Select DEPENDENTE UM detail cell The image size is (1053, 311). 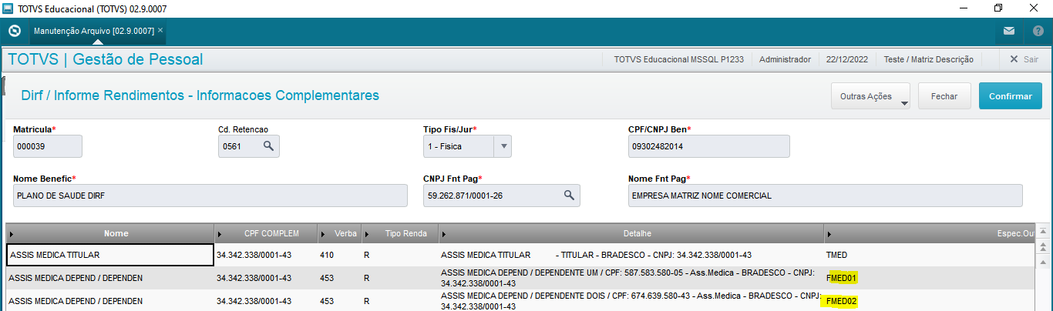631,278
